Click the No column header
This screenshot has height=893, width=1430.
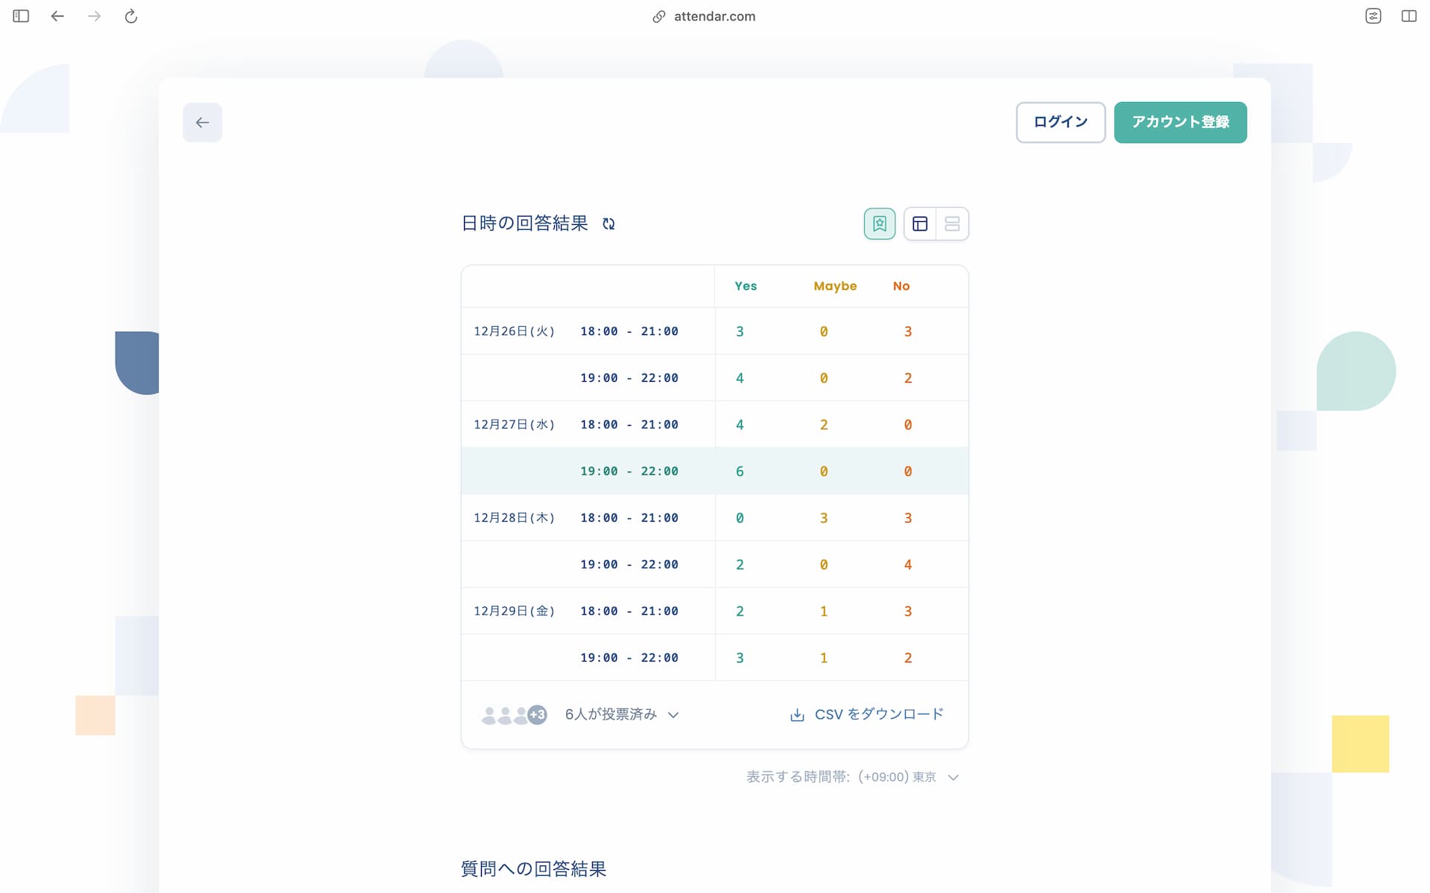coord(901,287)
